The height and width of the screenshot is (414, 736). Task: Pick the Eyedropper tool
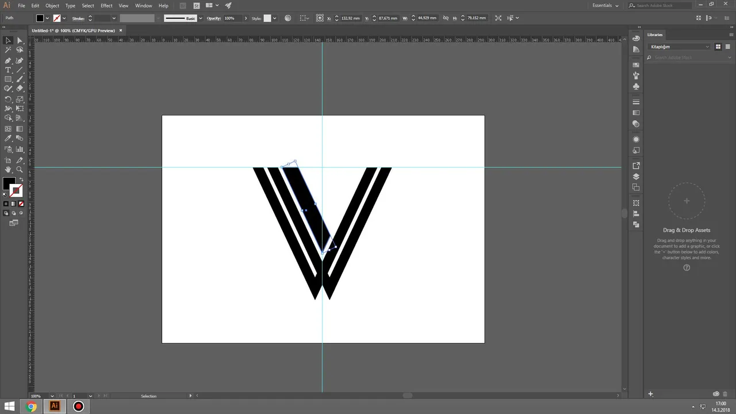(x=8, y=139)
